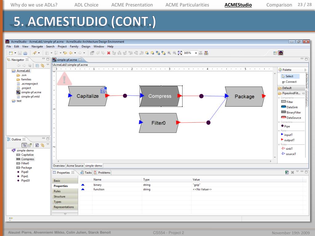Pick the BinaryFilter component in Palette

click(291, 112)
